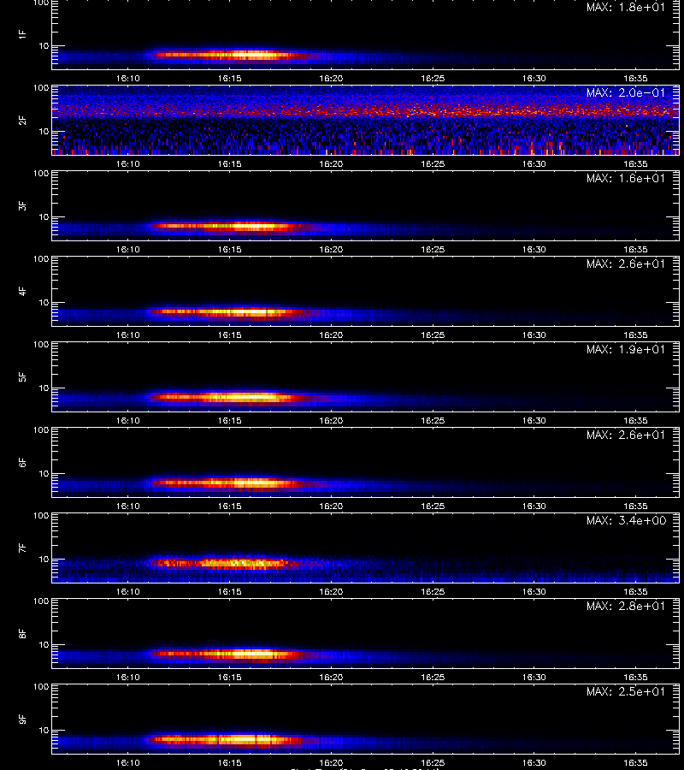Select the MAX: 1.6e+01 annotation

[626, 178]
